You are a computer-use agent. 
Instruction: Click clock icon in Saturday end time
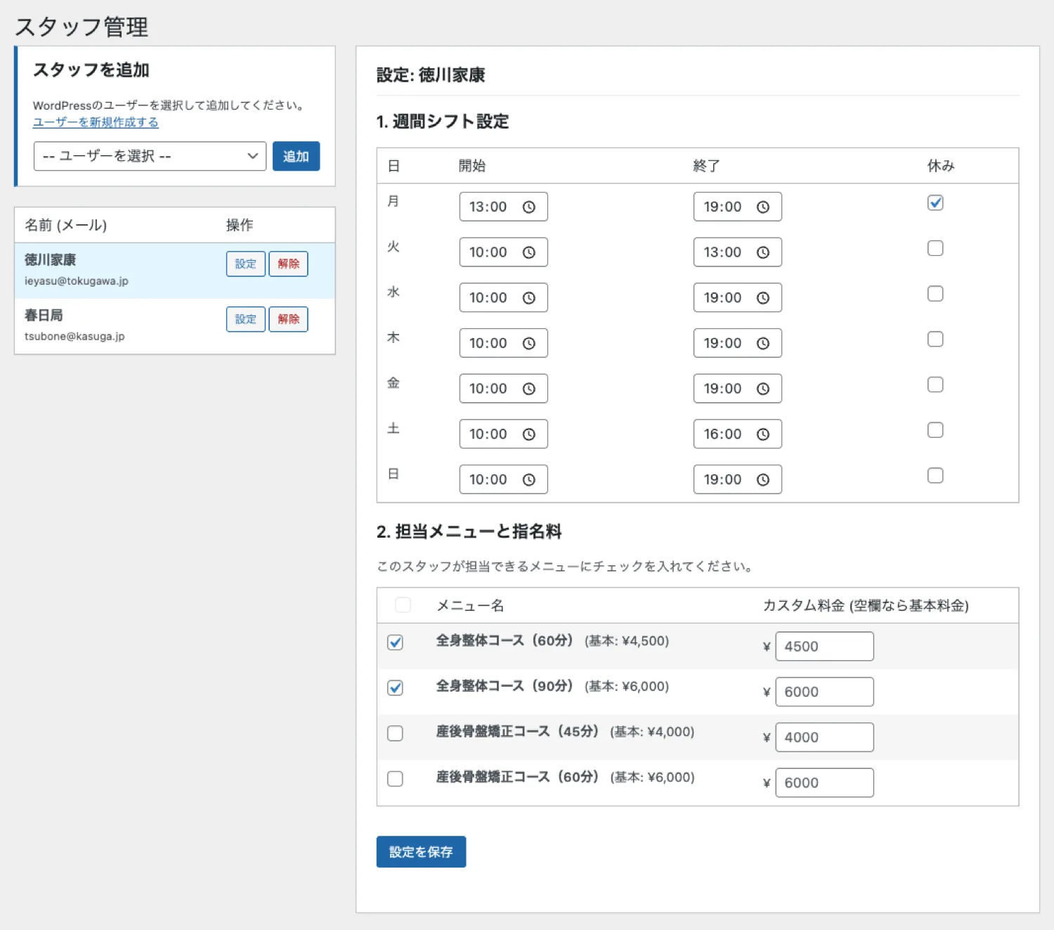pyautogui.click(x=762, y=434)
